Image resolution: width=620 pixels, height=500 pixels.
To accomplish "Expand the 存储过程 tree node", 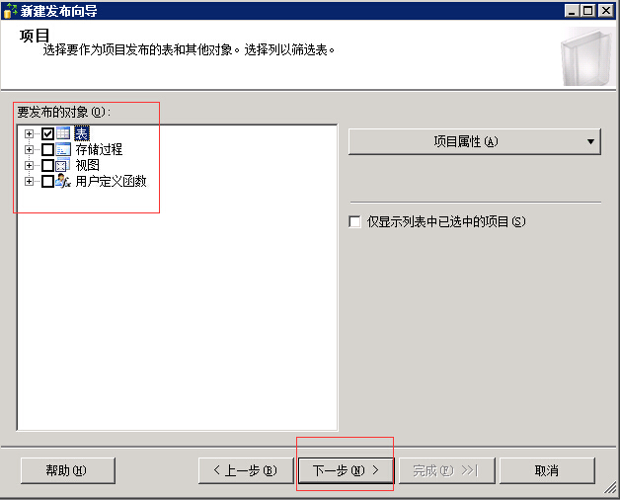I will pos(29,149).
